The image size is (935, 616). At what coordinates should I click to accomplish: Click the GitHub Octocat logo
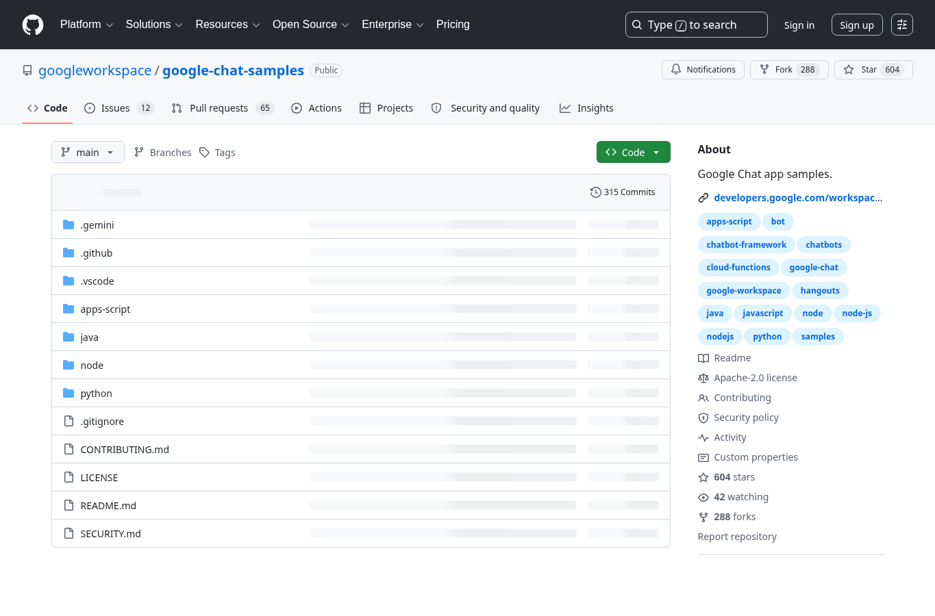pyautogui.click(x=33, y=25)
